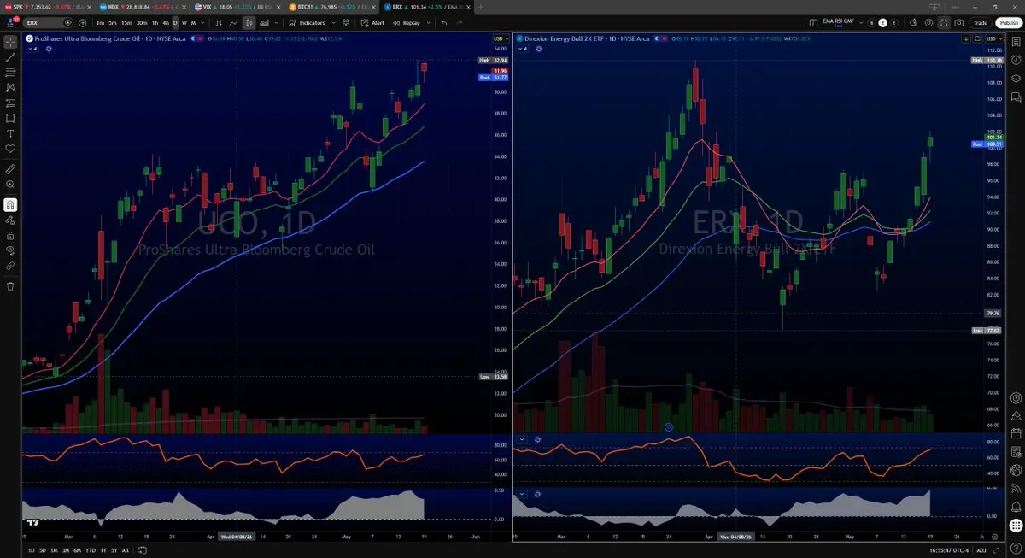The width and height of the screenshot is (1025, 558).
Task: Select the W weekly timeframe
Action: pos(184,22)
